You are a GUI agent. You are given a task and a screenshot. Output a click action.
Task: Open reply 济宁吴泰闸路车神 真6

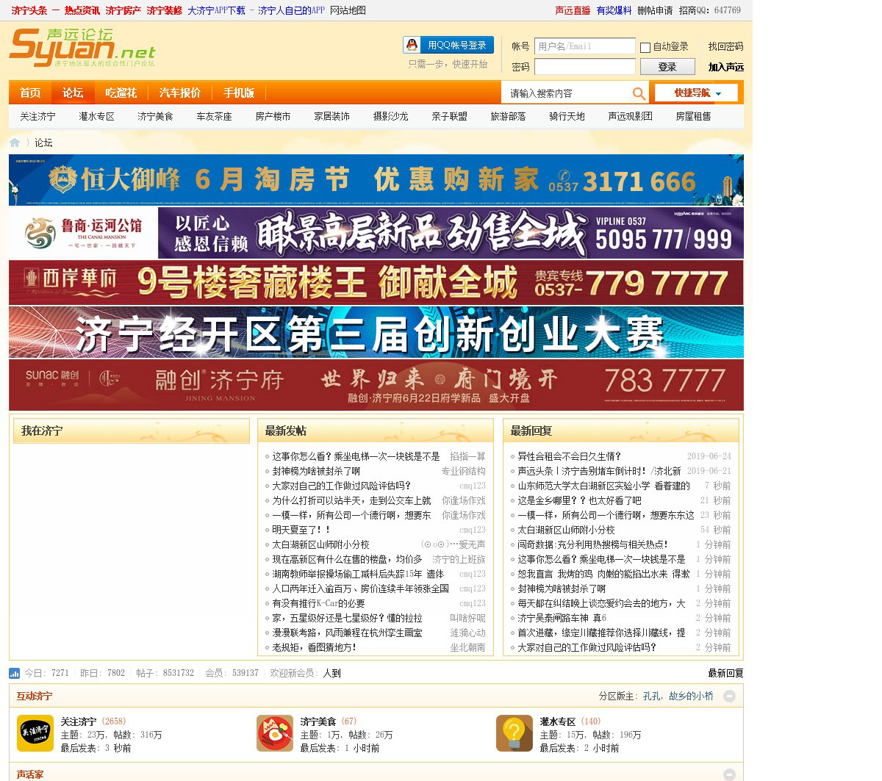(x=562, y=618)
